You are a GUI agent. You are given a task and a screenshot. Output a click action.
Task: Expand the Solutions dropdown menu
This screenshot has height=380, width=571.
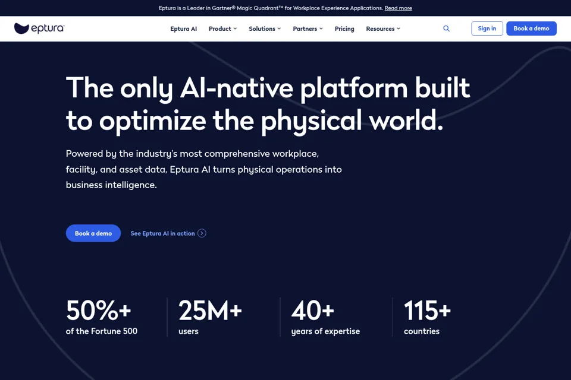pyautogui.click(x=265, y=28)
